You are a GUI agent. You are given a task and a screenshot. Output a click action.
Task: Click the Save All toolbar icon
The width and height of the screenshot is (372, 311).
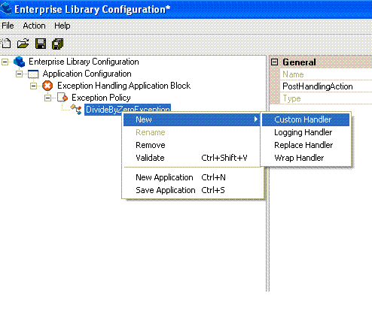coord(58,44)
